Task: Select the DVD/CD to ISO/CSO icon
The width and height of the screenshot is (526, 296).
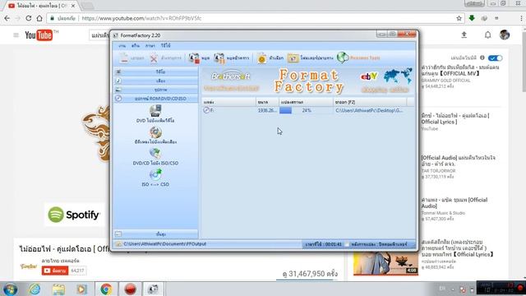Action: [155, 154]
